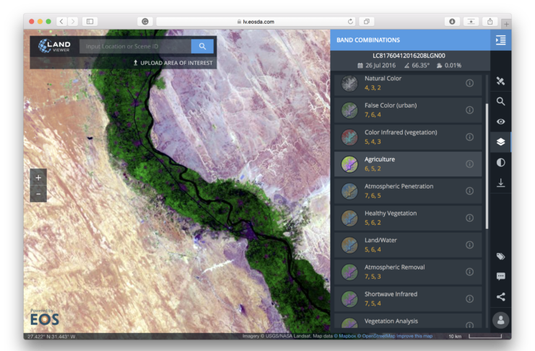
Task: Open the band combinations layers icon
Action: 500,142
